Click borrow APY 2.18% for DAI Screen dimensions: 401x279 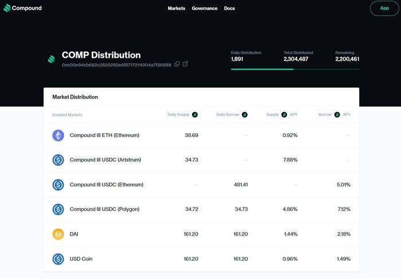click(344, 234)
